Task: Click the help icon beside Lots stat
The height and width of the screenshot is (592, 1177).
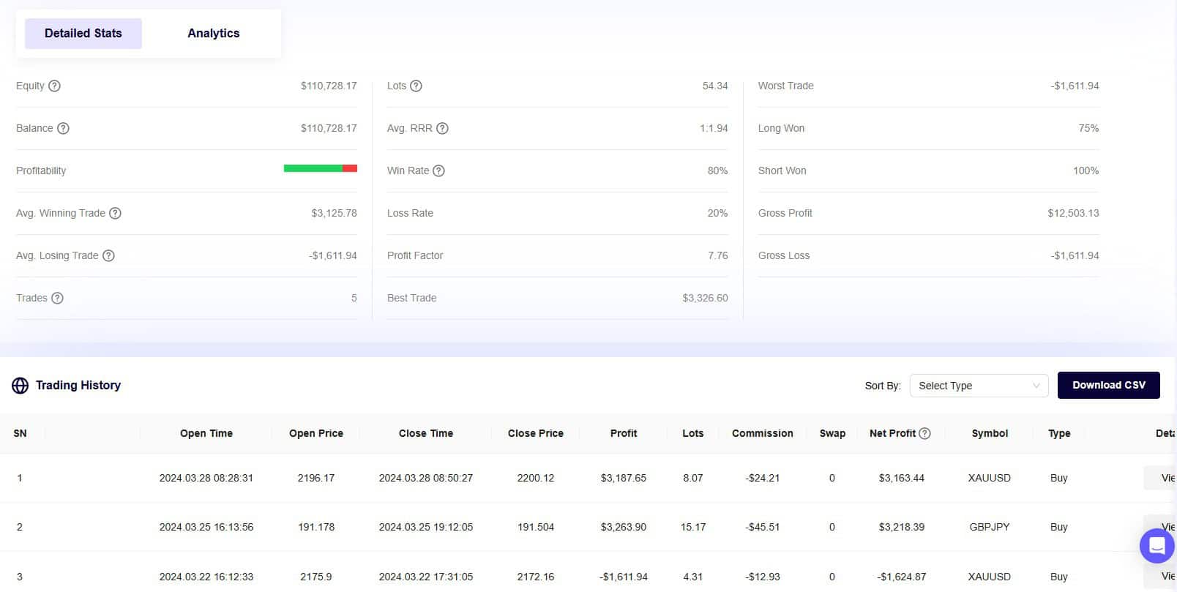Action: click(416, 86)
